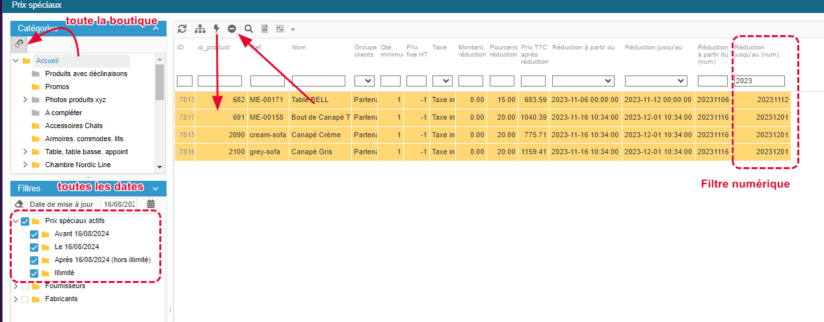
Task: Click the refresh icon in grid toolbar
Action: pos(182,29)
